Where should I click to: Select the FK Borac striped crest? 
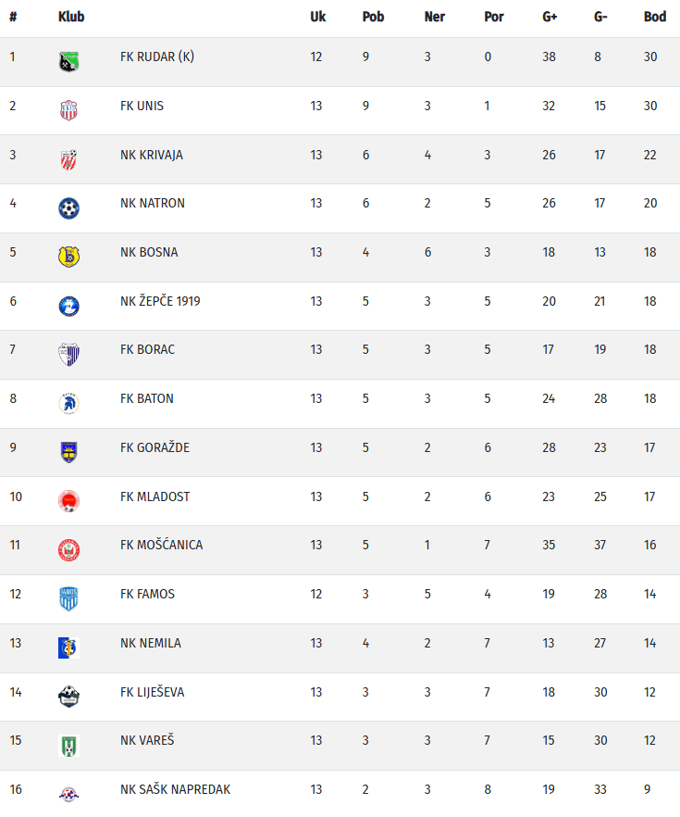coord(68,354)
